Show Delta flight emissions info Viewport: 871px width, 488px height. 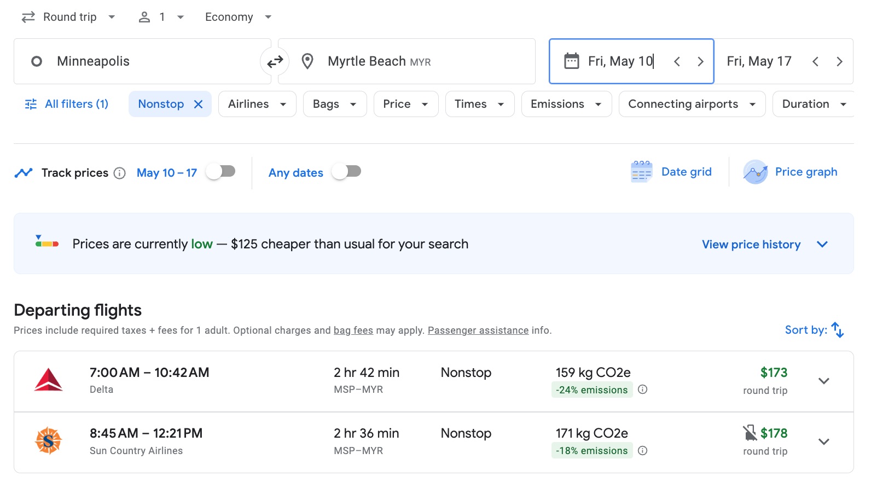click(x=643, y=390)
